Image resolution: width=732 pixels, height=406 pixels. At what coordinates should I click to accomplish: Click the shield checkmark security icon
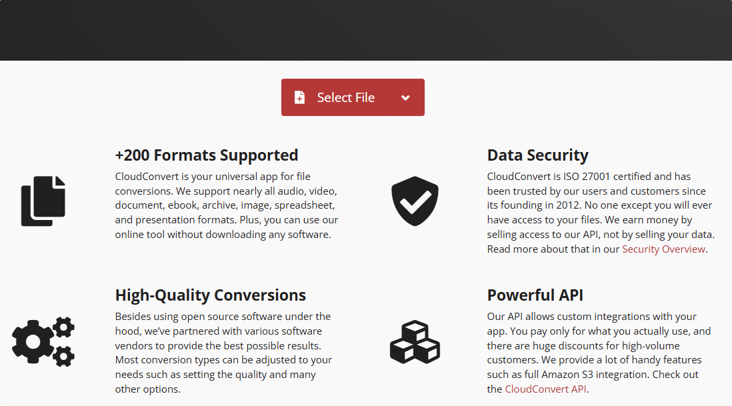pyautogui.click(x=415, y=201)
